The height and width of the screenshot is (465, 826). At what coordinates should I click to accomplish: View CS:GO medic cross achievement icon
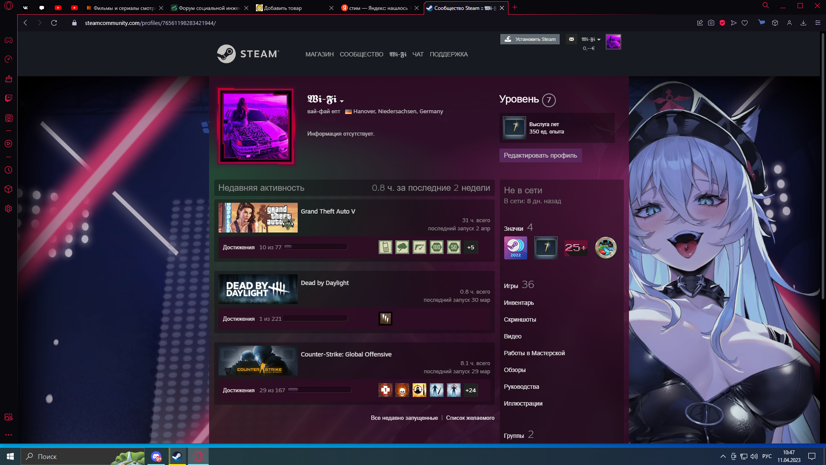pos(385,390)
